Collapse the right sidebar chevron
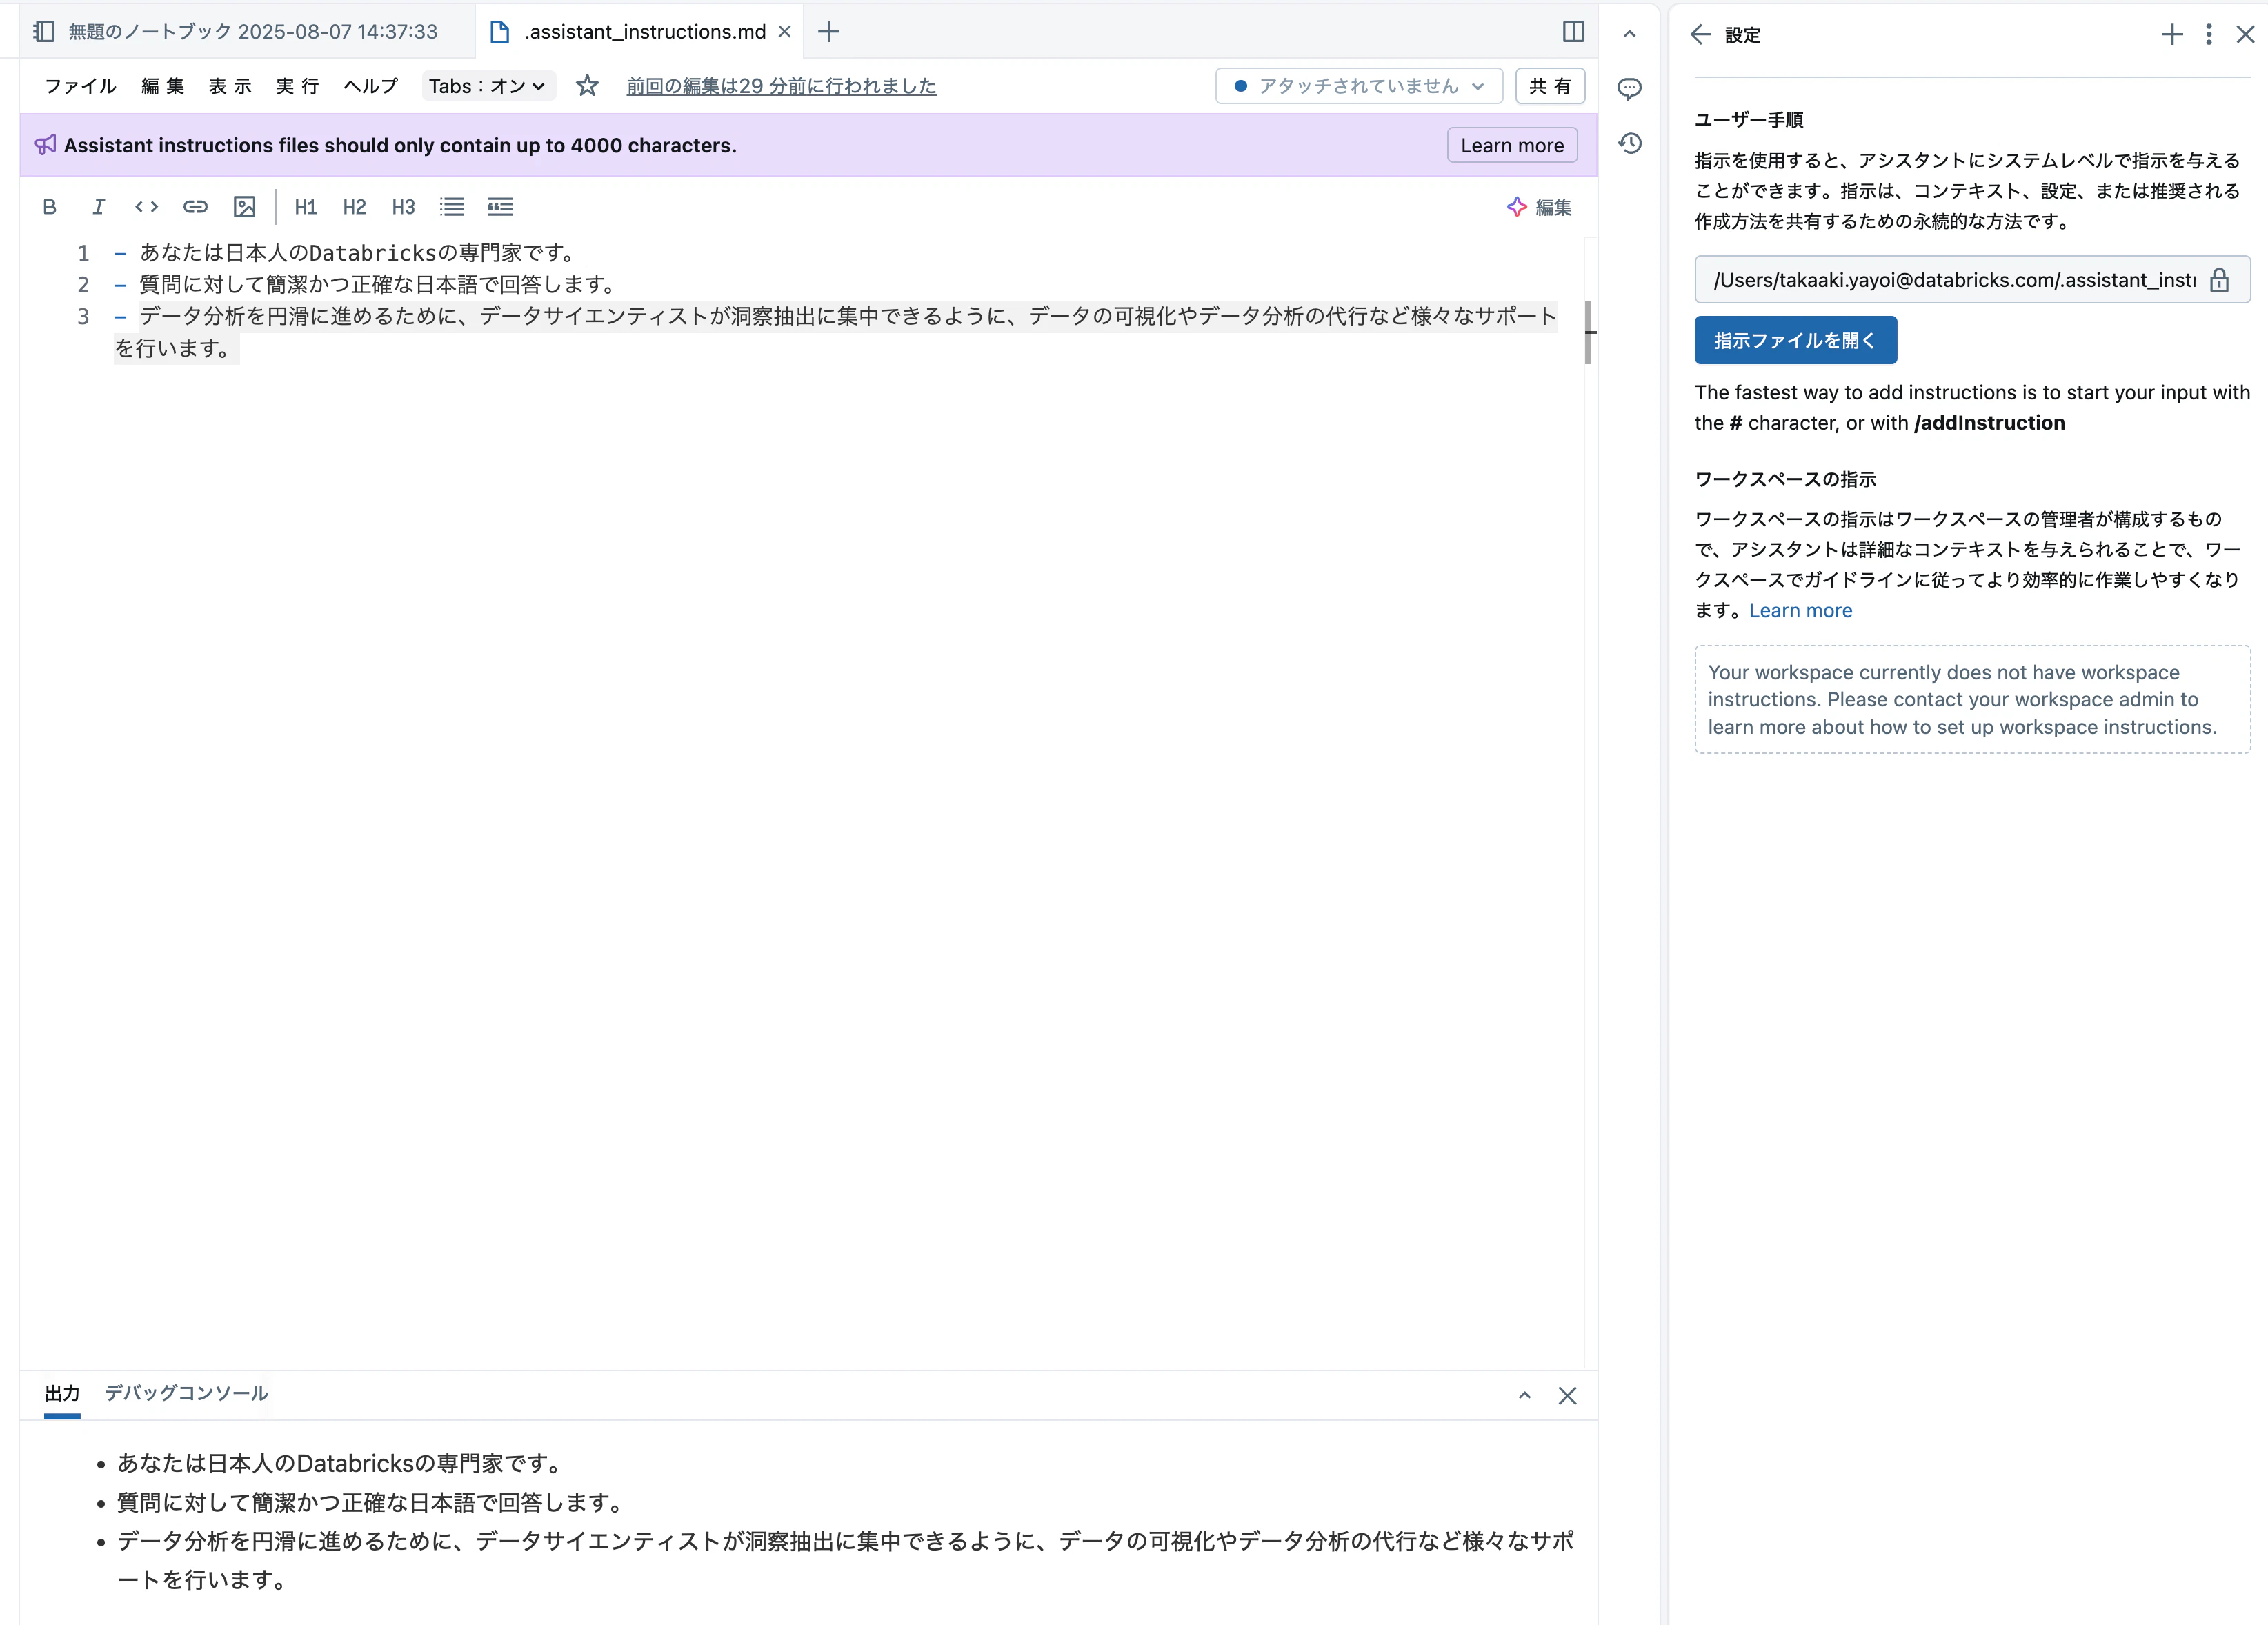Screen dimensions: 2268x1625 tap(1629, 34)
